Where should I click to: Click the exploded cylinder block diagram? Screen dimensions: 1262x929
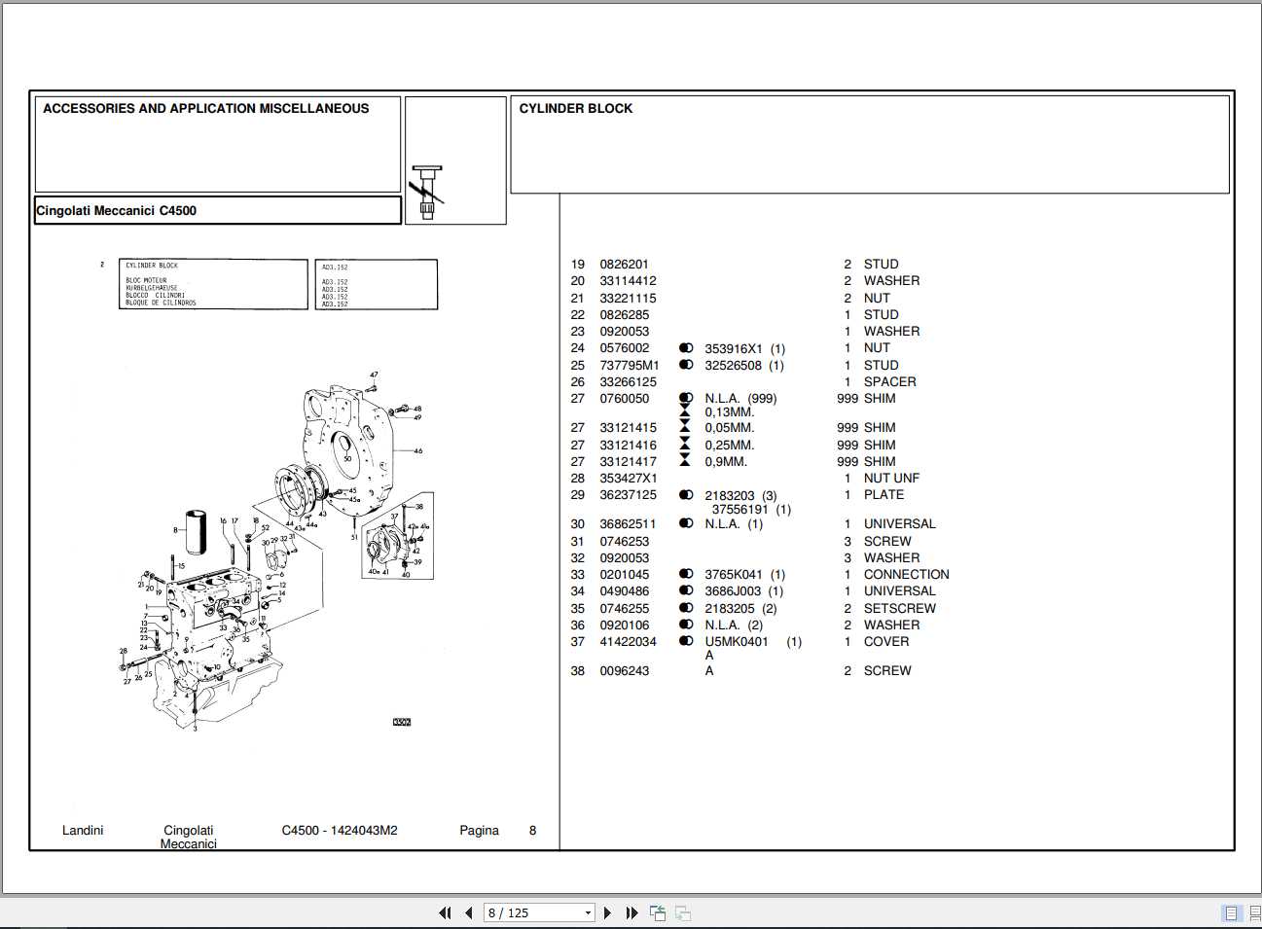click(272, 535)
